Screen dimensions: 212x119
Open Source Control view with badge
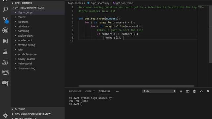click(5, 20)
